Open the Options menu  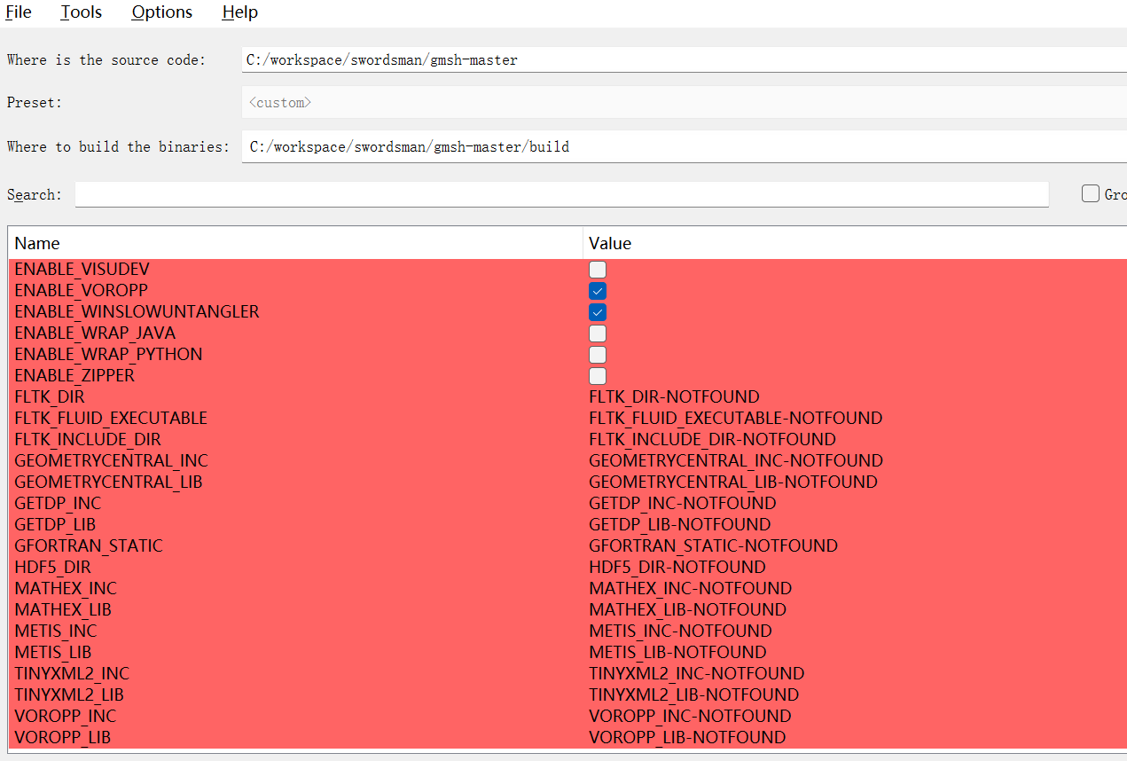(x=161, y=12)
